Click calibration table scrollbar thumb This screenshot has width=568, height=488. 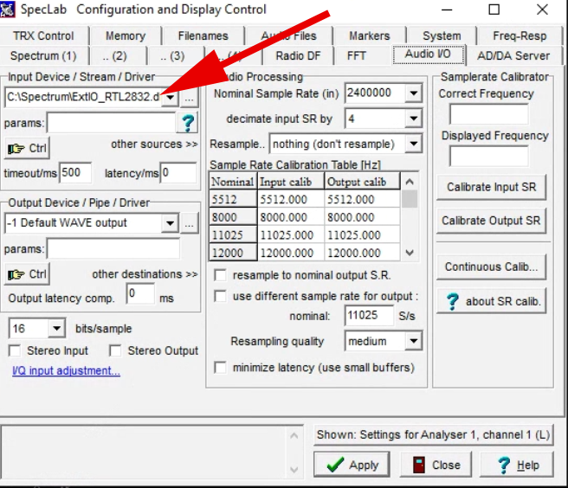click(410, 199)
